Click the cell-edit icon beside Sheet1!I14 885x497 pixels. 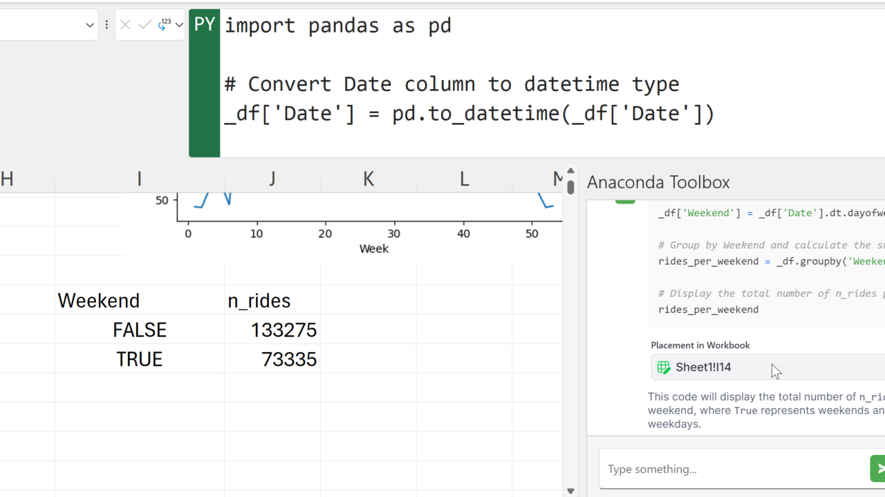click(x=664, y=367)
